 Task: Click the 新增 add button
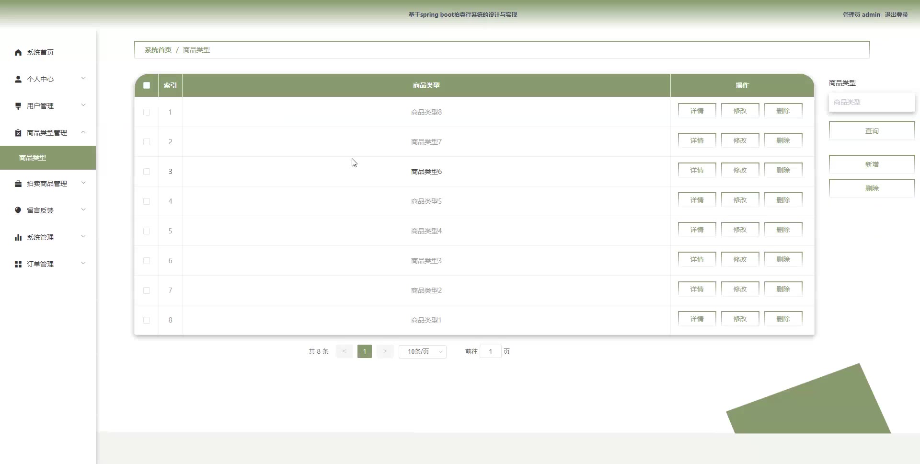(872, 164)
